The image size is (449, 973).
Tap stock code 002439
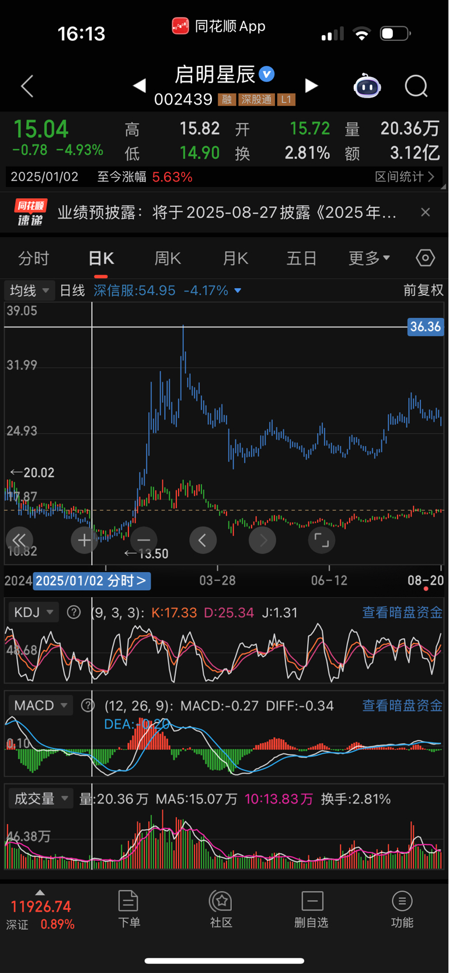pyautogui.click(x=183, y=99)
